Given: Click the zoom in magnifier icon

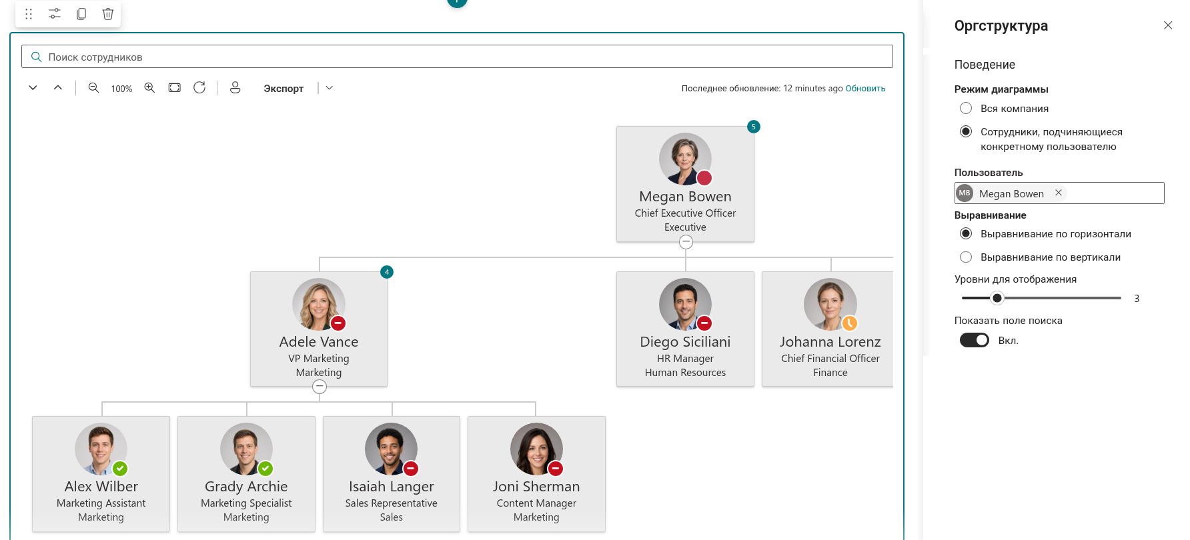Looking at the screenshot, I should (150, 88).
